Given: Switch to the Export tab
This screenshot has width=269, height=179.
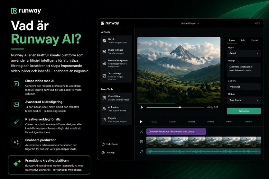Looking at the screenshot, I should [255, 40].
